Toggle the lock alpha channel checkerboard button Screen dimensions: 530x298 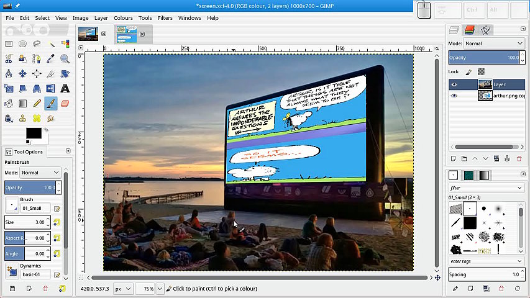tap(481, 71)
